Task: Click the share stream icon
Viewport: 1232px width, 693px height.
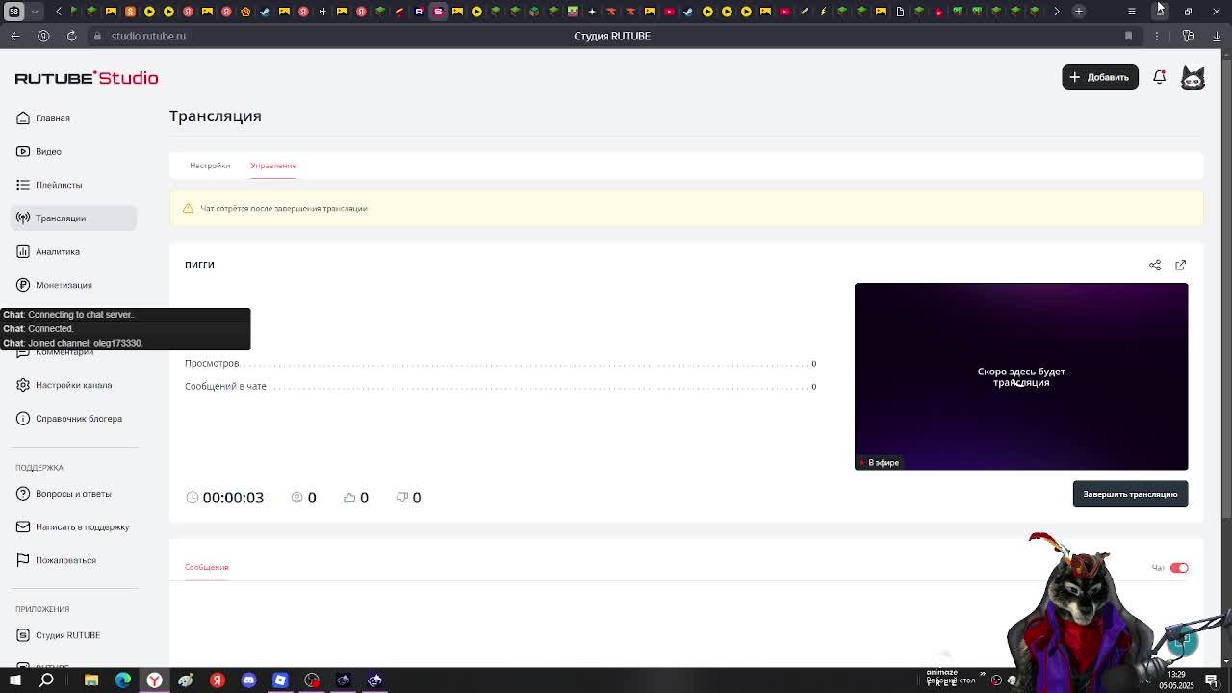Action: pos(1155,265)
